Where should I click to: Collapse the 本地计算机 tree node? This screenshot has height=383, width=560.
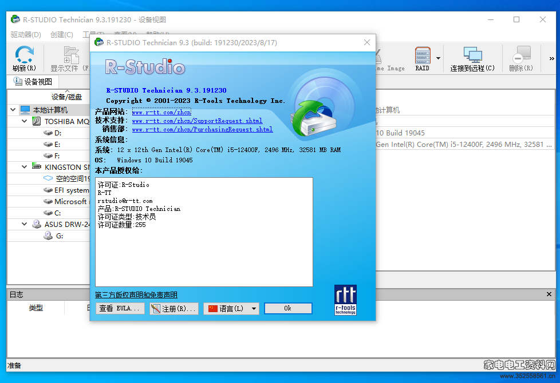click(13, 110)
